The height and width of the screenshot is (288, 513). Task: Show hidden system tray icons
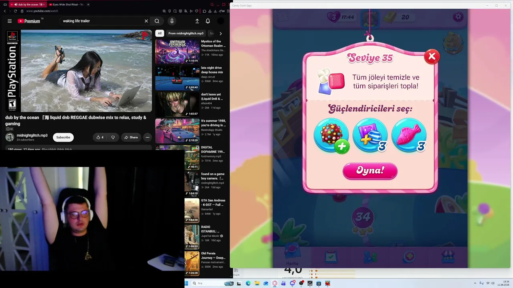click(475, 283)
